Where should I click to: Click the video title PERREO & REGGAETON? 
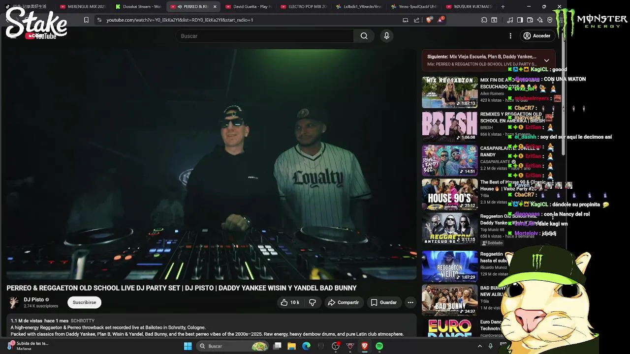pyautogui.click(x=182, y=288)
